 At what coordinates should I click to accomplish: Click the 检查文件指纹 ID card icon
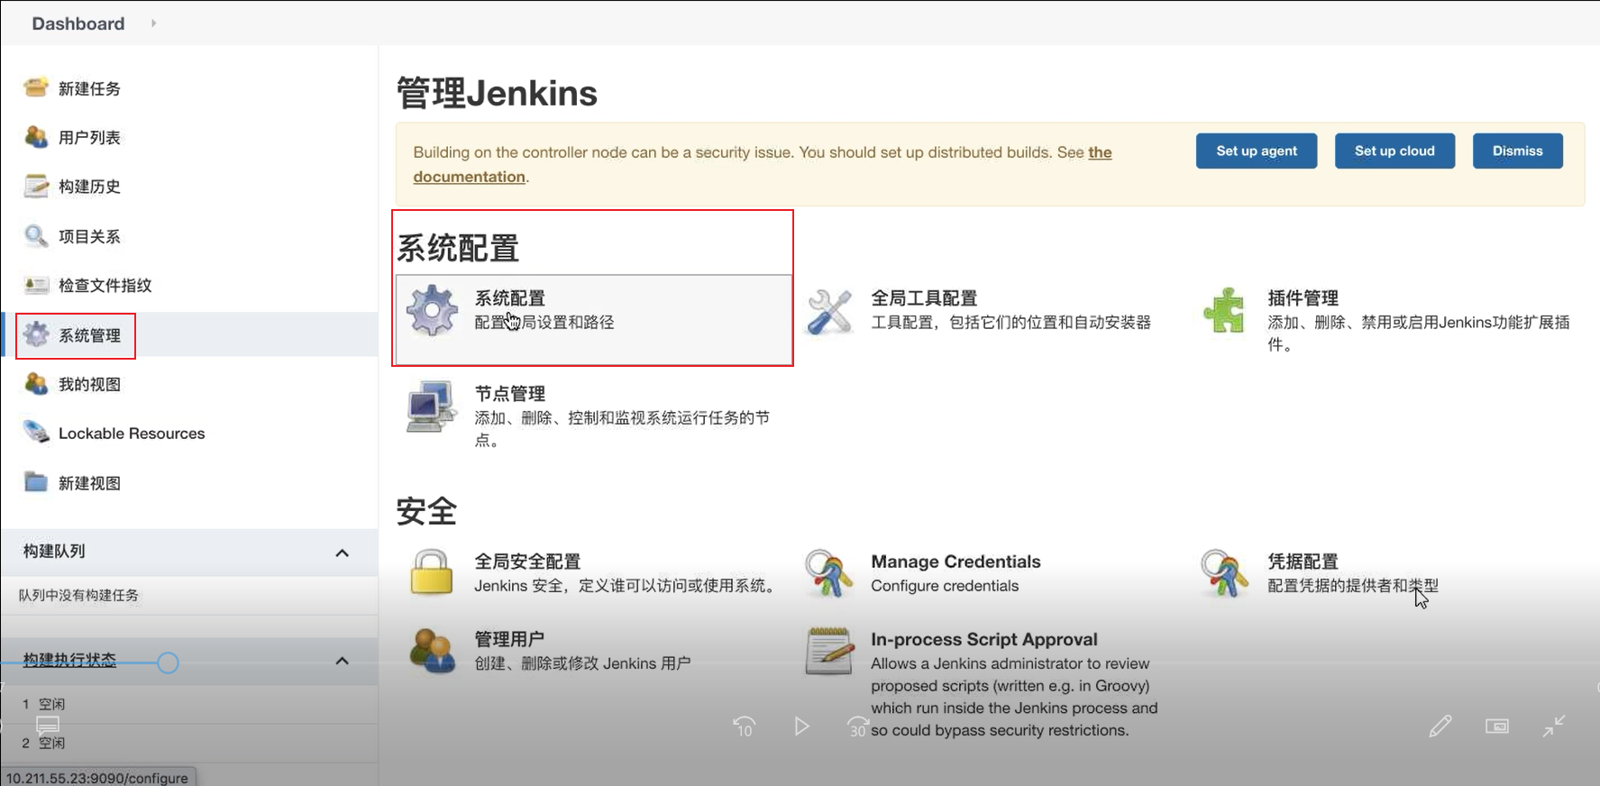36,285
